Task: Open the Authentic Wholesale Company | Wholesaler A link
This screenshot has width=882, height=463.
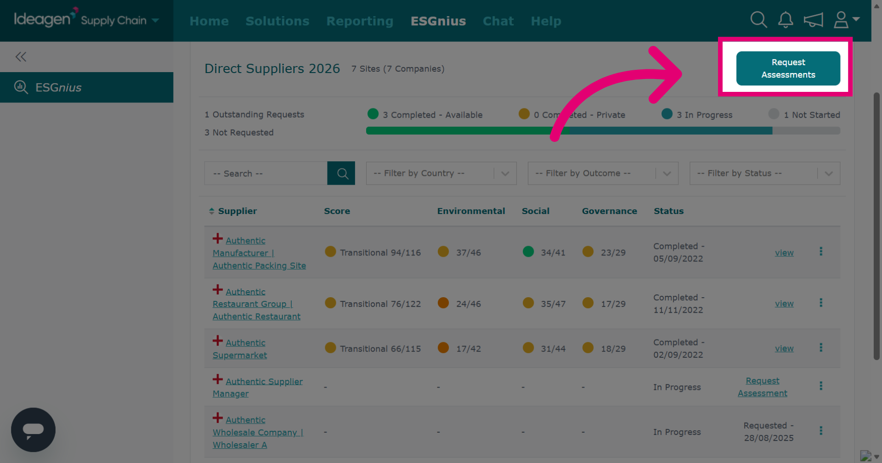Action: point(258,432)
